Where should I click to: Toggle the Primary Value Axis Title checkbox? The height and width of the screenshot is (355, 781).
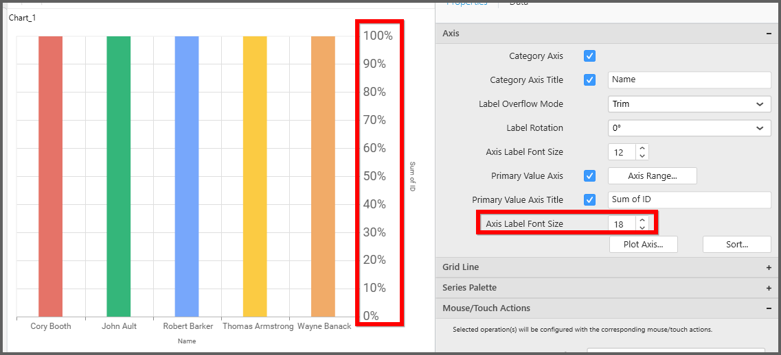coord(589,200)
